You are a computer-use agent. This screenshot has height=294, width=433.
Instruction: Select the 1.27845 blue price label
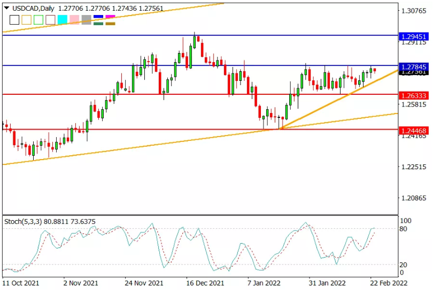click(414, 66)
